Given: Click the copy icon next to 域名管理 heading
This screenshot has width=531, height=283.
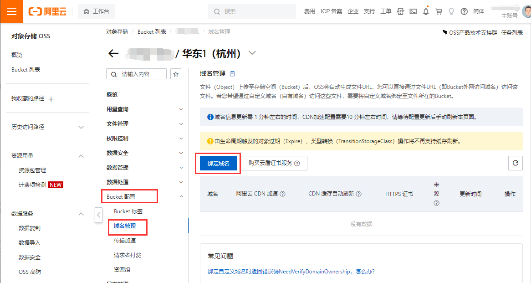Looking at the screenshot, I should (x=232, y=73).
